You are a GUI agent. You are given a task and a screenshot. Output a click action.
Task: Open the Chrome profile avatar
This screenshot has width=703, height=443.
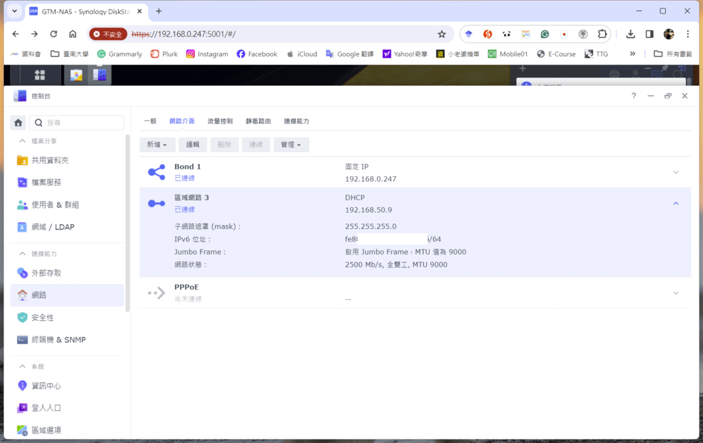[x=669, y=34]
